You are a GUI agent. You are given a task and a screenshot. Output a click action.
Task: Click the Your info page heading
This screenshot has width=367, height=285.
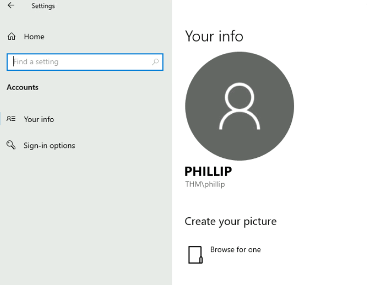tap(214, 36)
